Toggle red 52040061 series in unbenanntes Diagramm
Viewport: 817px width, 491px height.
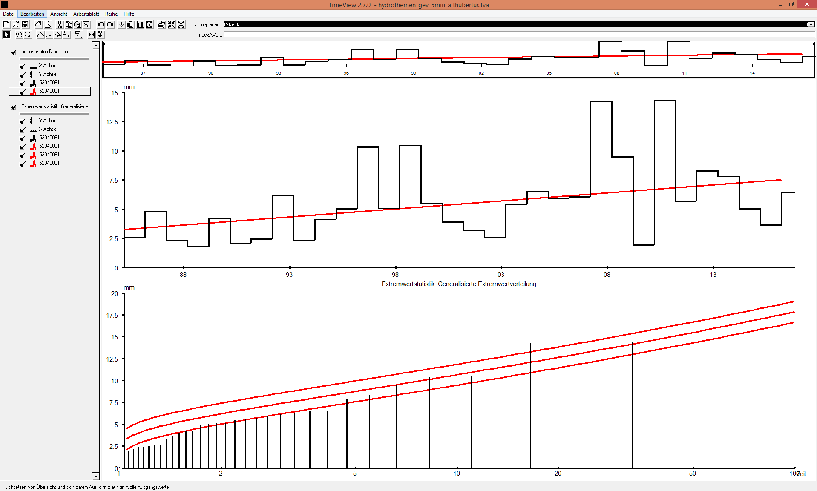(23, 92)
